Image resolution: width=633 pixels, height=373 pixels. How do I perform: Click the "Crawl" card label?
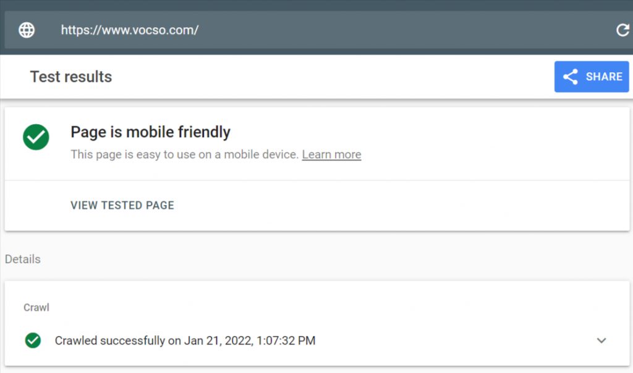pos(36,307)
